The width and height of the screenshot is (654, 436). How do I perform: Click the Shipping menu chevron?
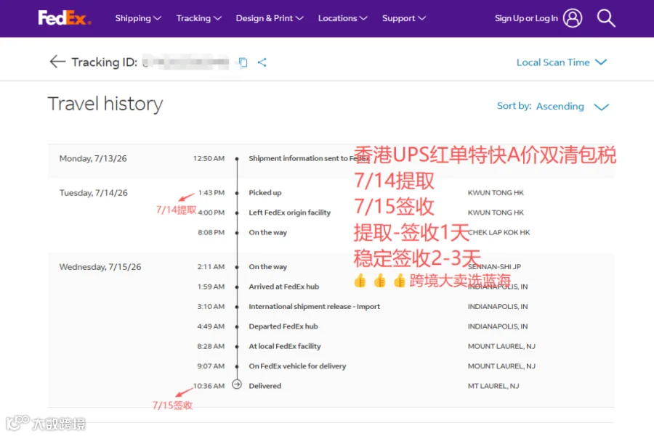[157, 18]
